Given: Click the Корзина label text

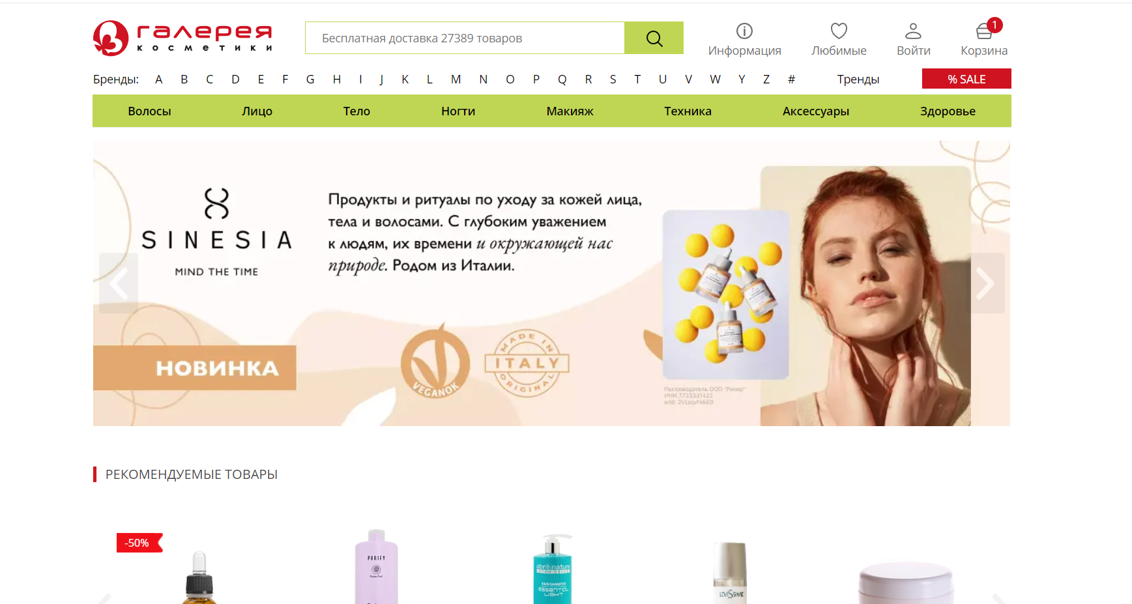Looking at the screenshot, I should (984, 50).
